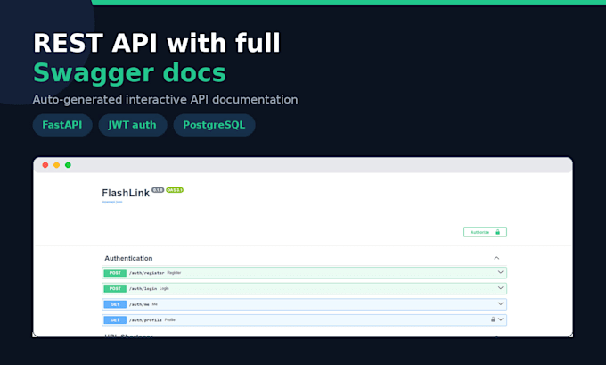Image resolution: width=606 pixels, height=365 pixels.
Task: Click the padlock icon on /auth/profile row
Action: (493, 319)
